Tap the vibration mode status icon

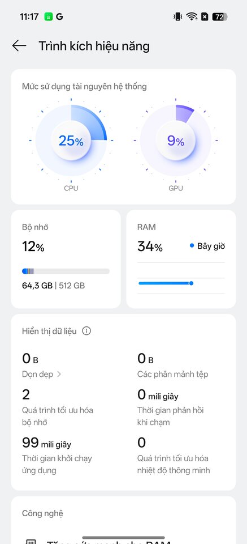[x=178, y=16]
